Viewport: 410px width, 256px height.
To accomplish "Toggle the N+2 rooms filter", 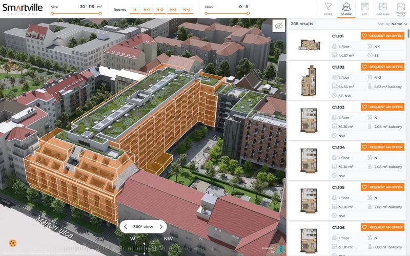I will click(160, 10).
